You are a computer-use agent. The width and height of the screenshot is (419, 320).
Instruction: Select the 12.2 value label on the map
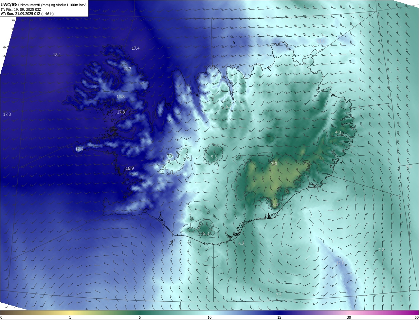(x=127, y=69)
